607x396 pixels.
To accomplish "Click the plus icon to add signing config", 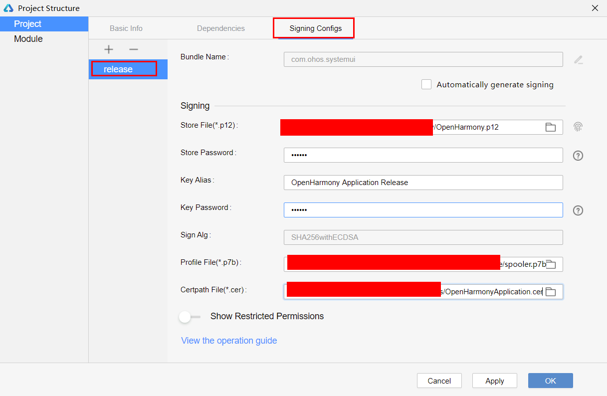I will (109, 49).
